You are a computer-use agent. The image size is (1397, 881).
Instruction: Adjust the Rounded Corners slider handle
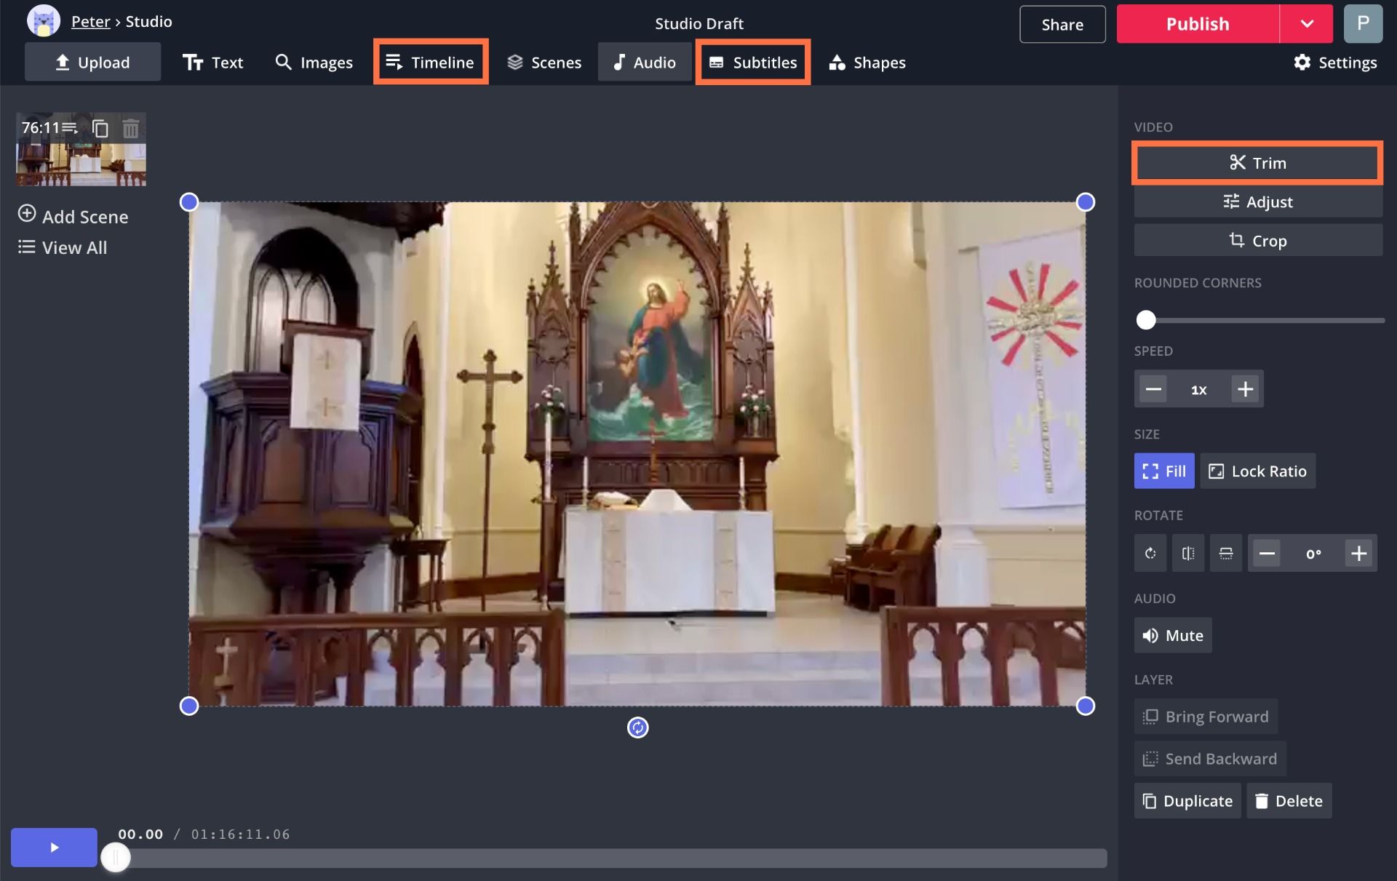(1146, 319)
